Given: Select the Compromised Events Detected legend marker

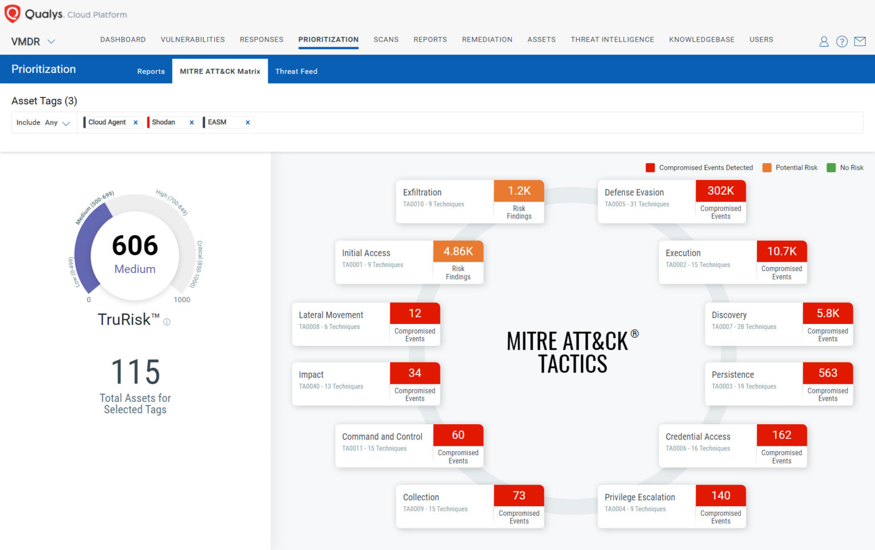Looking at the screenshot, I should 650,167.
